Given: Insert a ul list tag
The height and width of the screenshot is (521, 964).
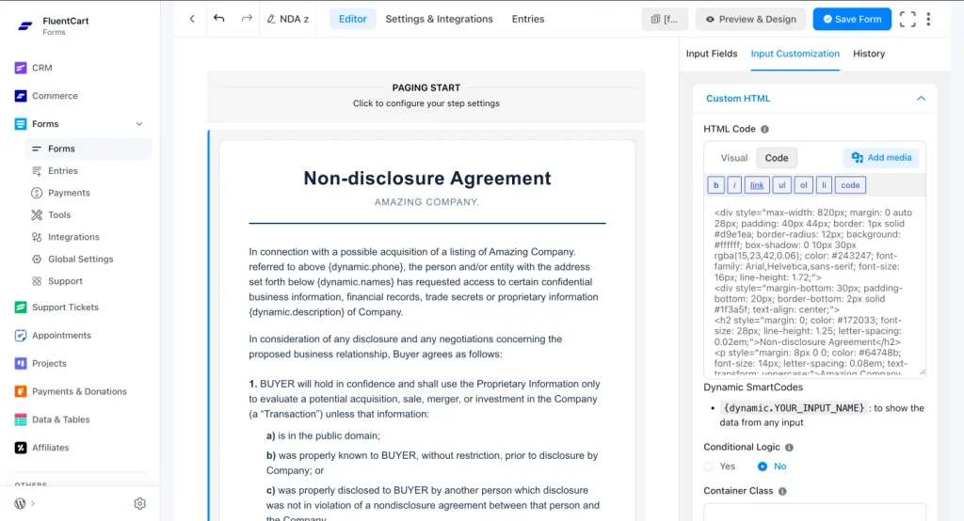Looking at the screenshot, I should [781, 185].
